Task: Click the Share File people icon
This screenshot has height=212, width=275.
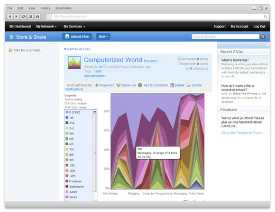Action: (x=118, y=85)
